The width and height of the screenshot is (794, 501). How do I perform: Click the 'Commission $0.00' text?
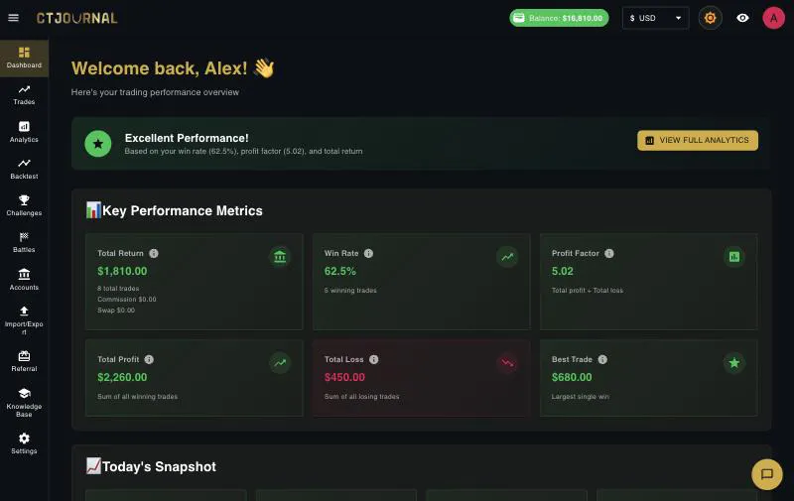(127, 300)
